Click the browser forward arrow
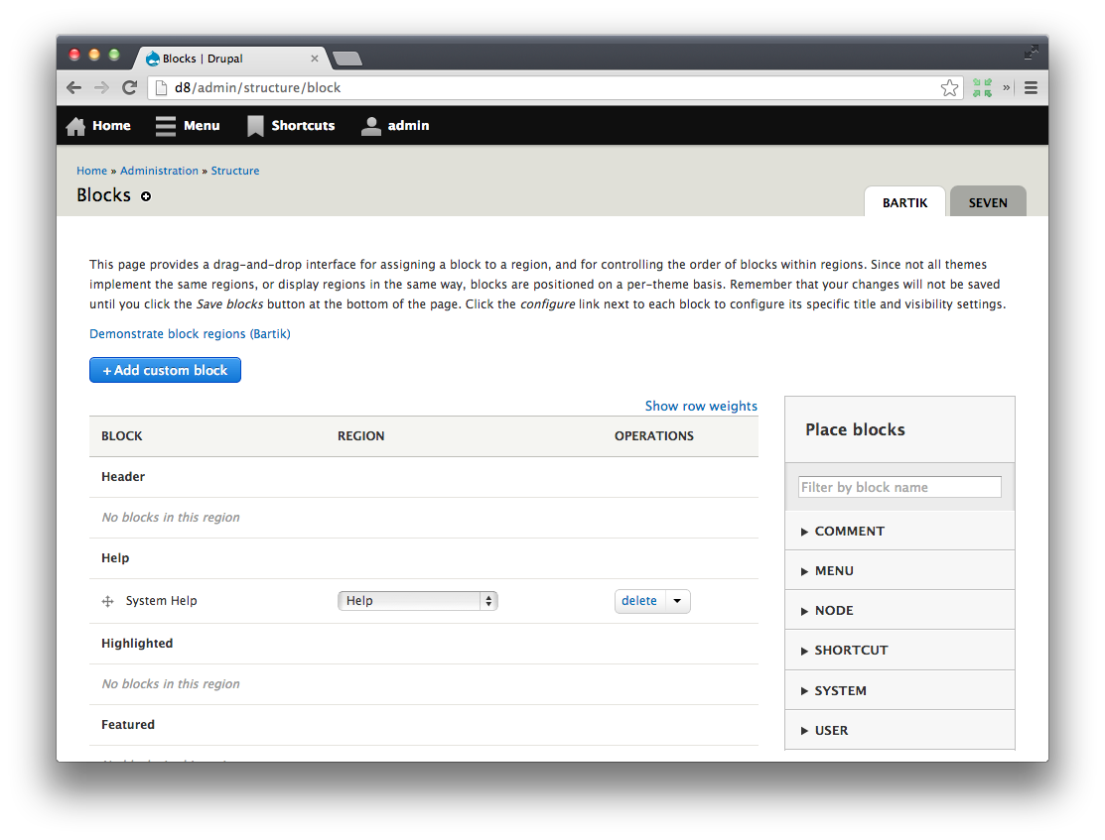This screenshot has height=840, width=1105. pyautogui.click(x=101, y=88)
